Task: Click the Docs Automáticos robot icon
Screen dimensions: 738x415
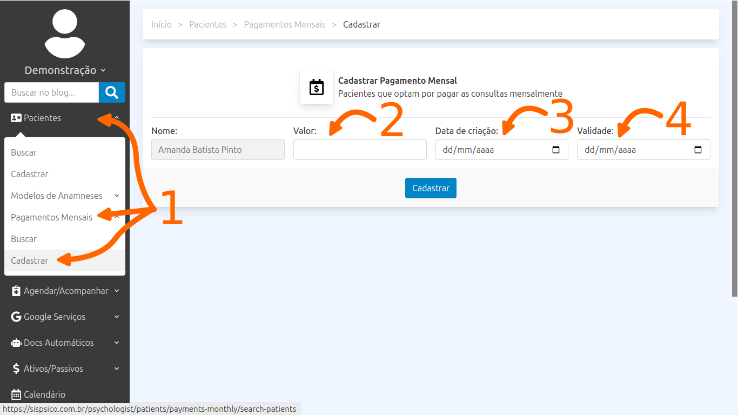Action: tap(16, 343)
